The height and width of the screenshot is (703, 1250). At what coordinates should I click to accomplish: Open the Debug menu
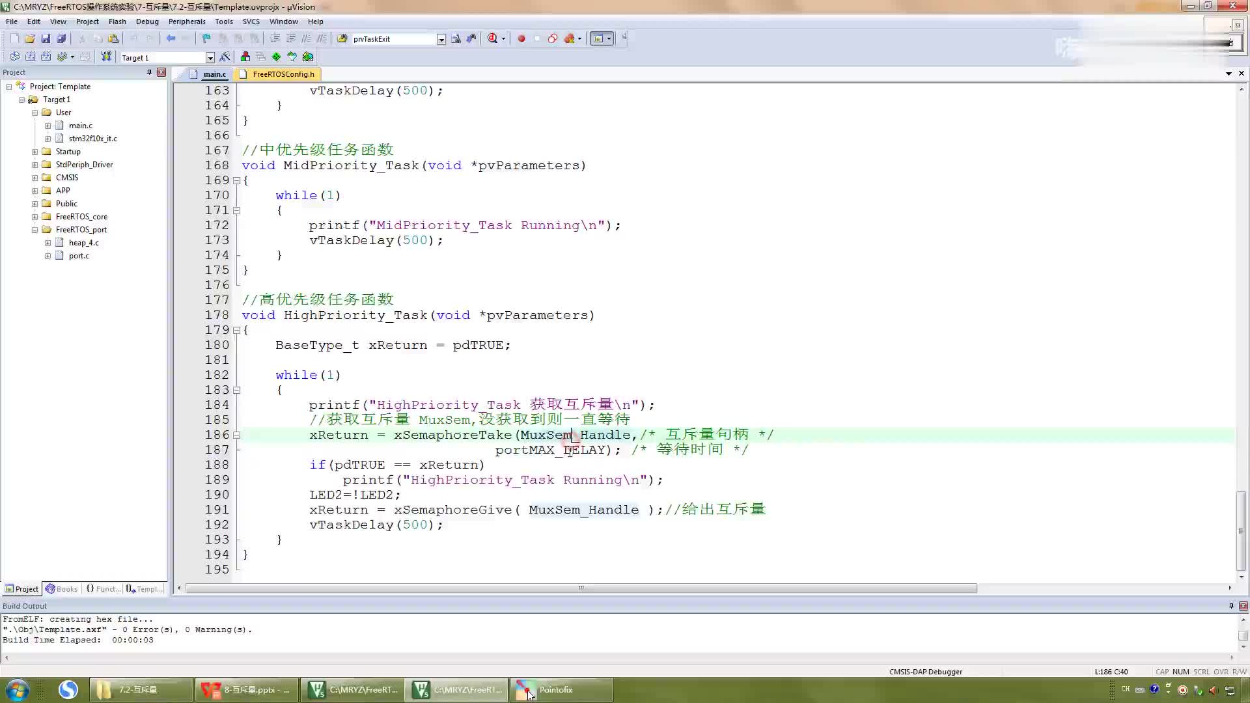(148, 21)
